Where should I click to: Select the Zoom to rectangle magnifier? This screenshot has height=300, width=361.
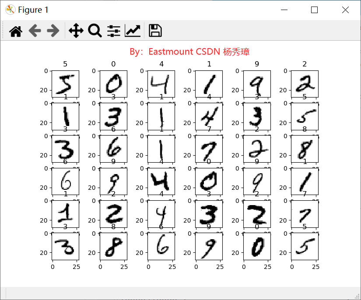[95, 31]
